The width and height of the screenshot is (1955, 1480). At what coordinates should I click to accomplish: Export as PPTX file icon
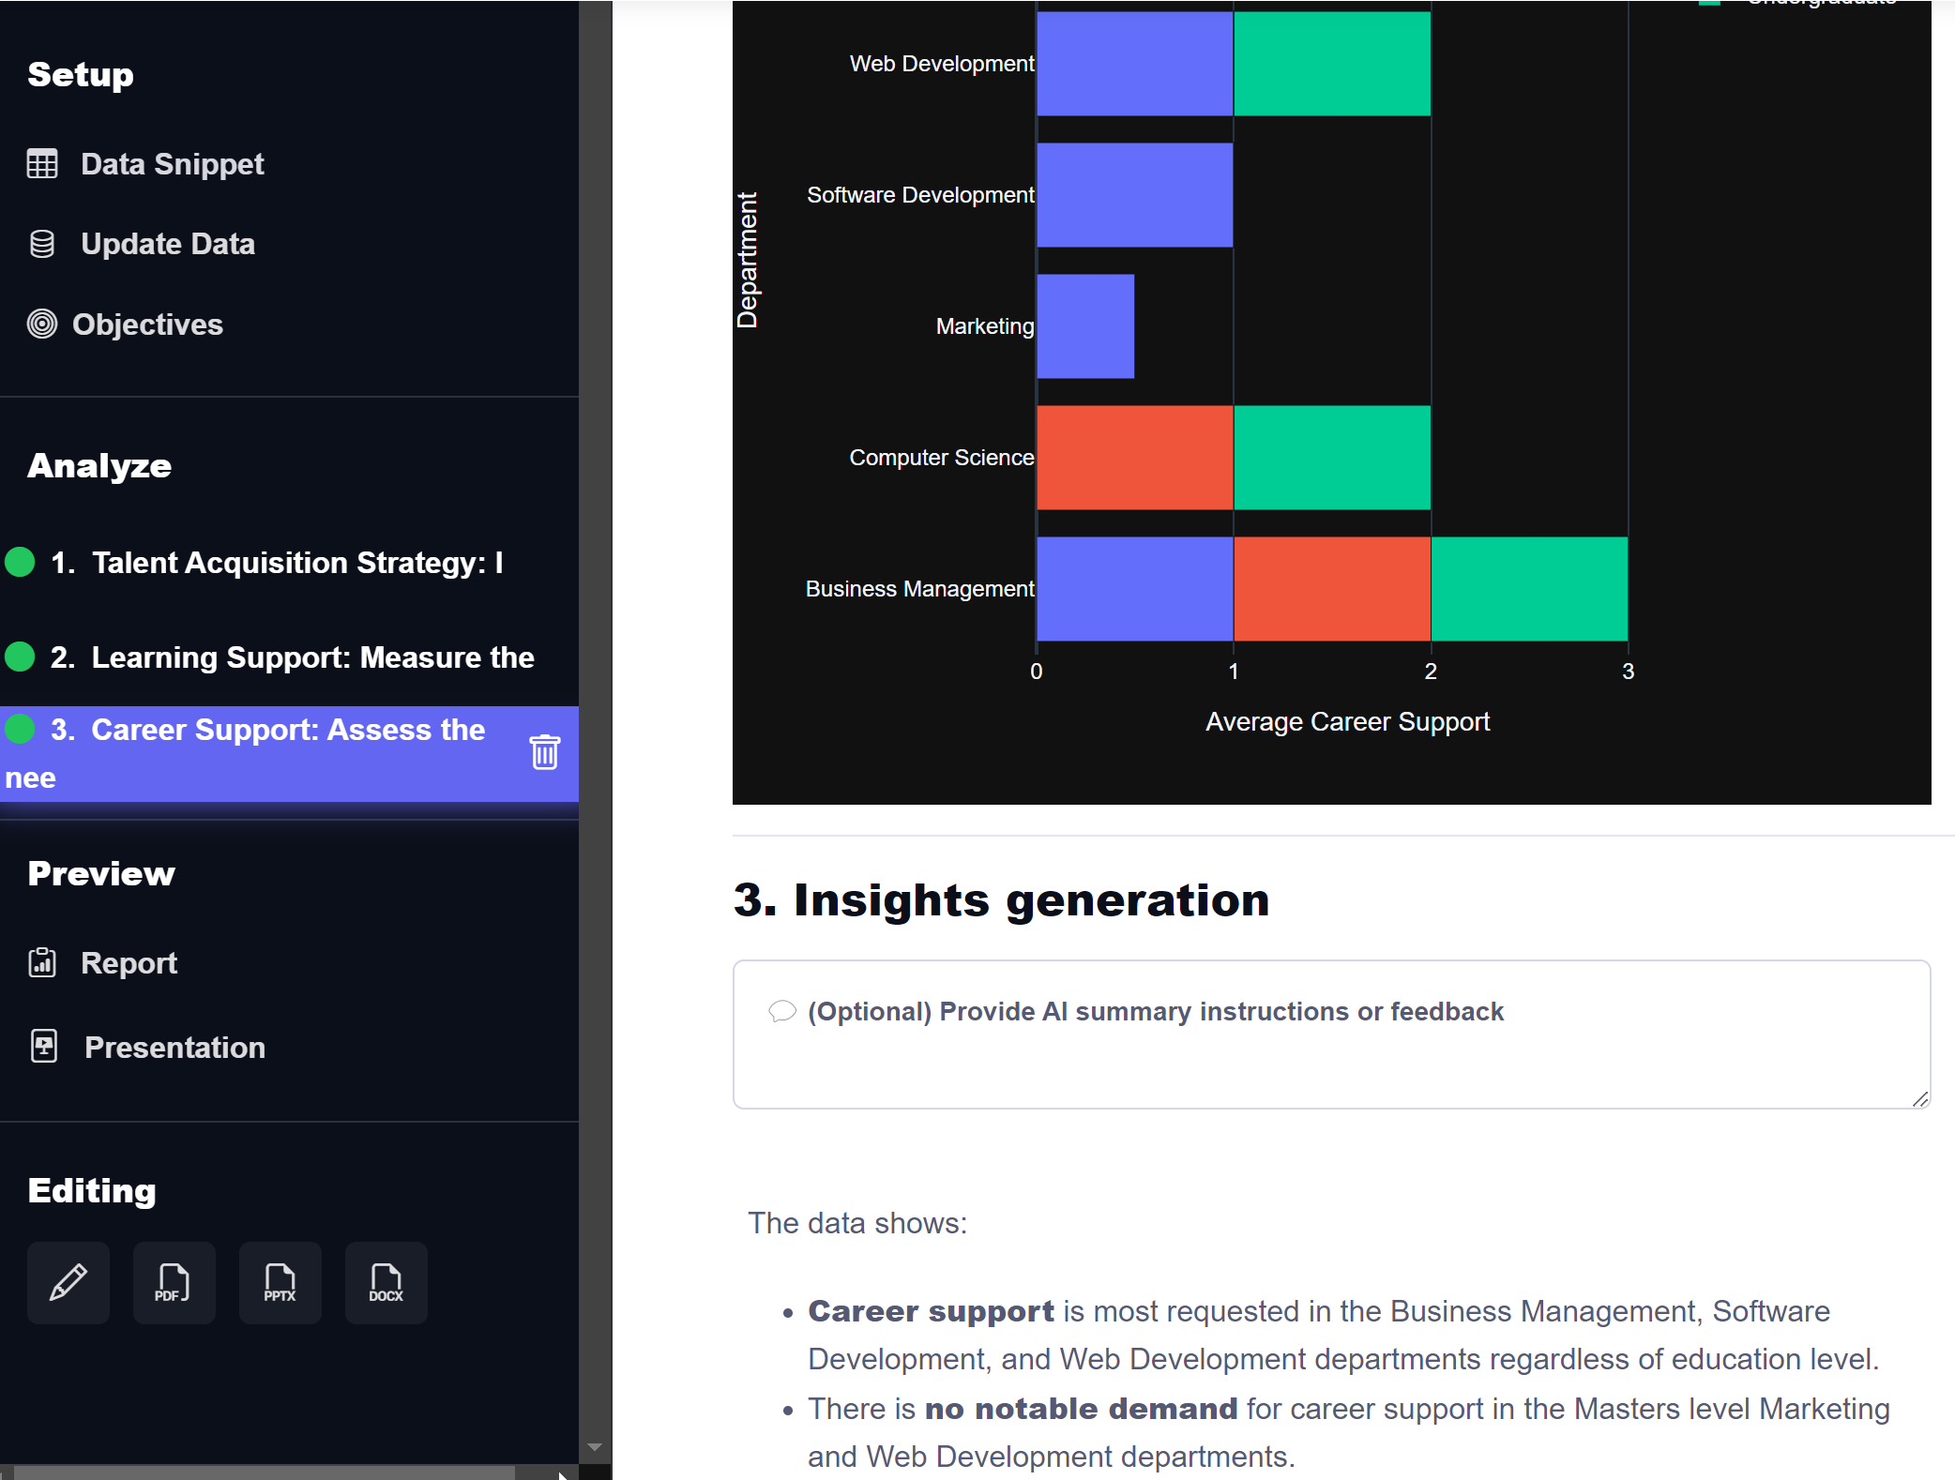tap(280, 1282)
